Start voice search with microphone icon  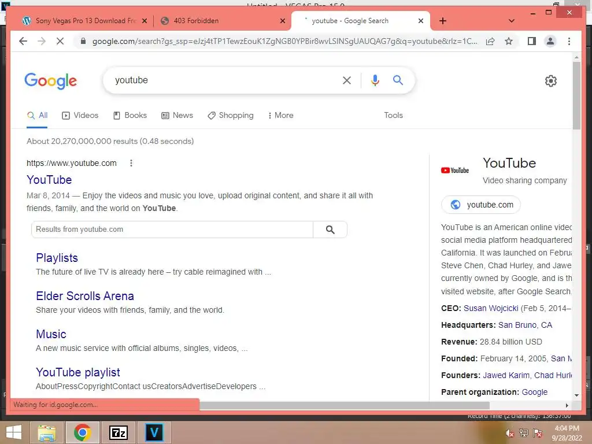pyautogui.click(x=375, y=80)
